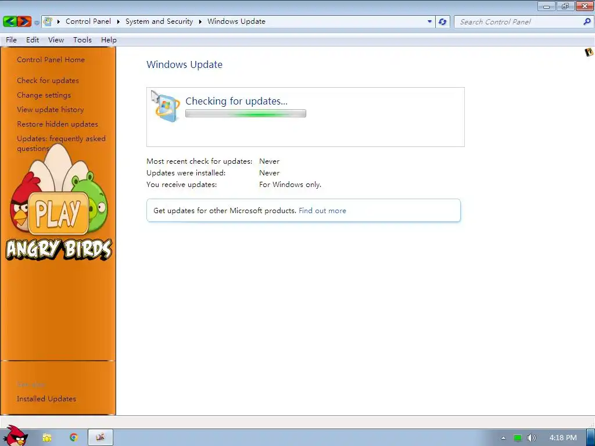
Task: Open Updates: frequently asked questions
Action: coord(61,143)
